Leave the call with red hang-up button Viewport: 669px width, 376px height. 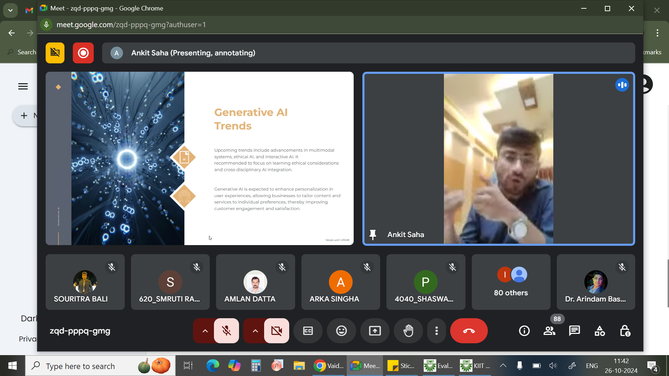[469, 331]
